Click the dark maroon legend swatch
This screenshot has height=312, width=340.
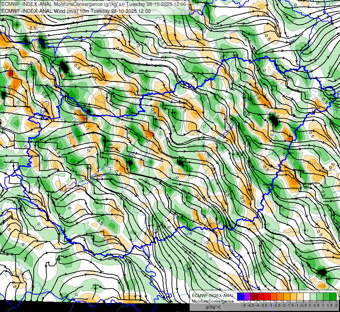pyautogui.click(x=254, y=296)
